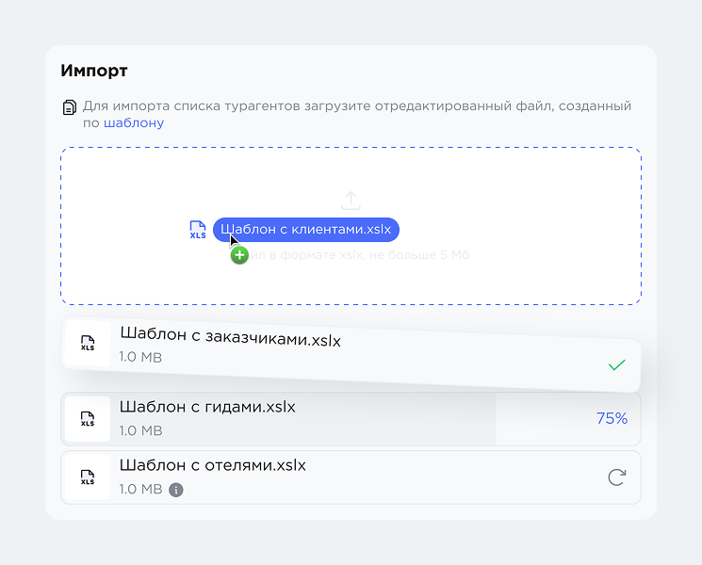Image resolution: width=702 pixels, height=565 pixels.
Task: Click the green plus badge under the cursor
Action: (239, 255)
